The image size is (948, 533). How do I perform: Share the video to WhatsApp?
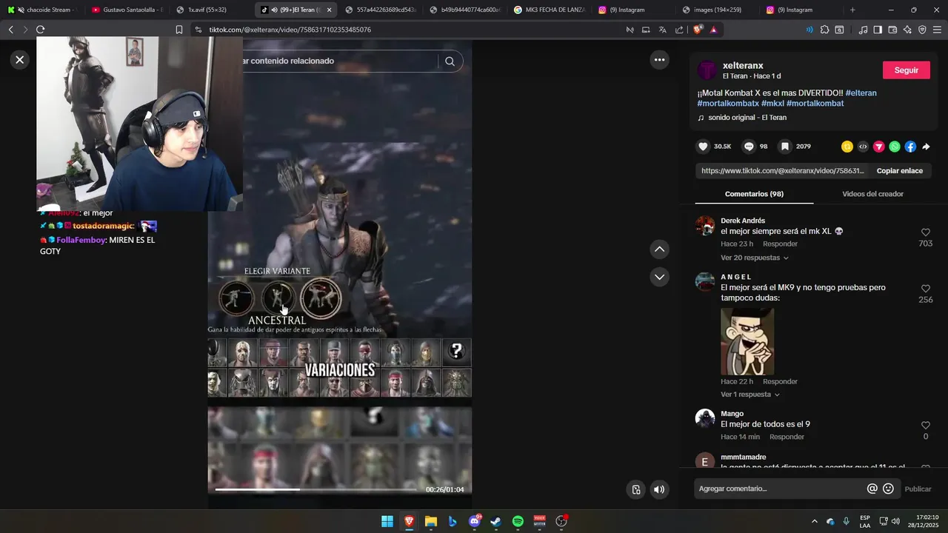click(895, 147)
